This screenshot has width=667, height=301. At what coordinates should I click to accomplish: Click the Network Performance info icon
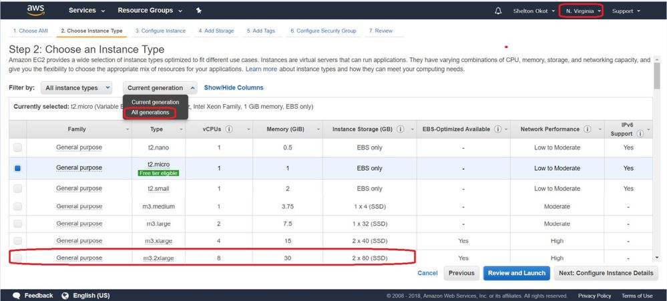click(x=587, y=129)
